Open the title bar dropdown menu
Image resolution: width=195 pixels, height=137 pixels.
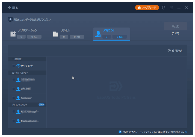171,8
